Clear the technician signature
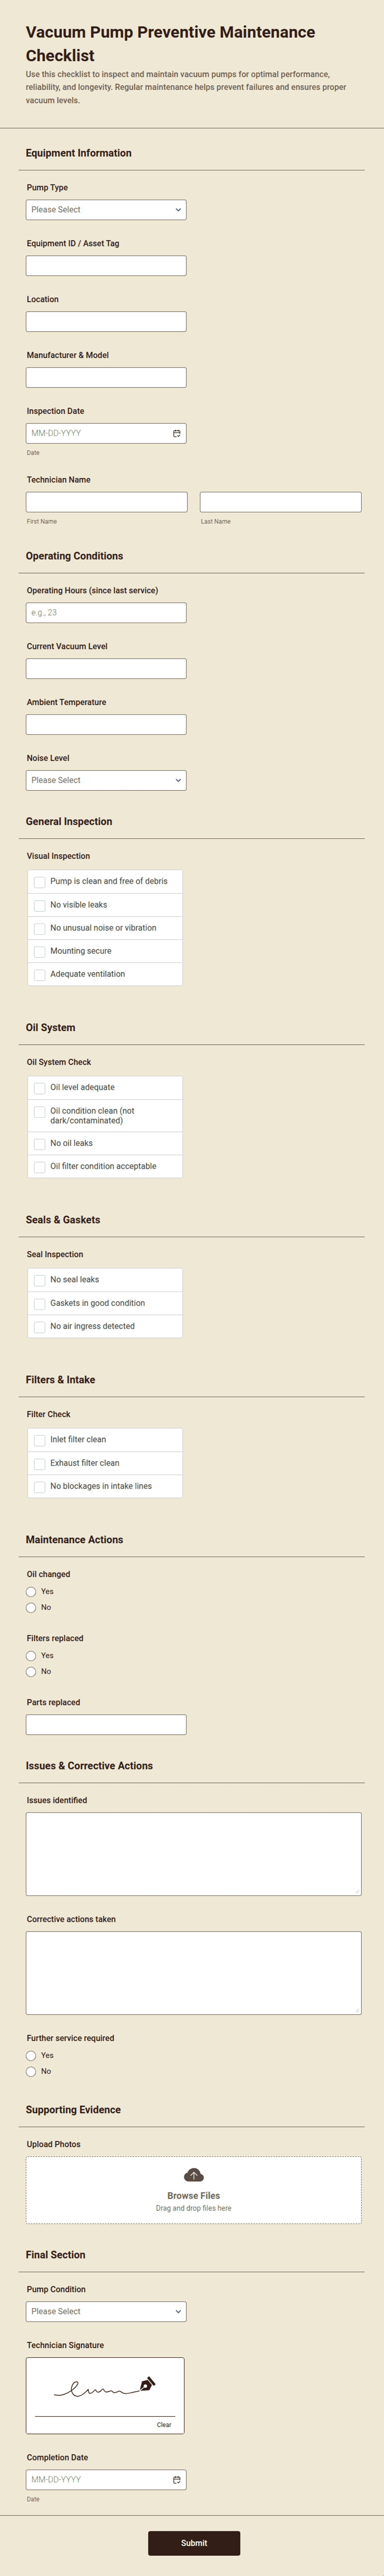Viewport: 384px width, 2576px height. (x=164, y=2424)
